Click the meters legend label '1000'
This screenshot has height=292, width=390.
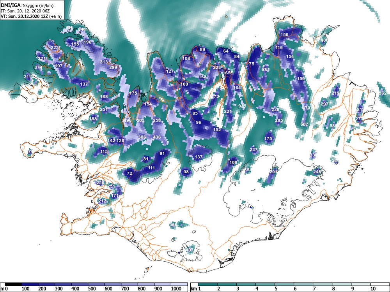pyautogui.click(x=176, y=289)
